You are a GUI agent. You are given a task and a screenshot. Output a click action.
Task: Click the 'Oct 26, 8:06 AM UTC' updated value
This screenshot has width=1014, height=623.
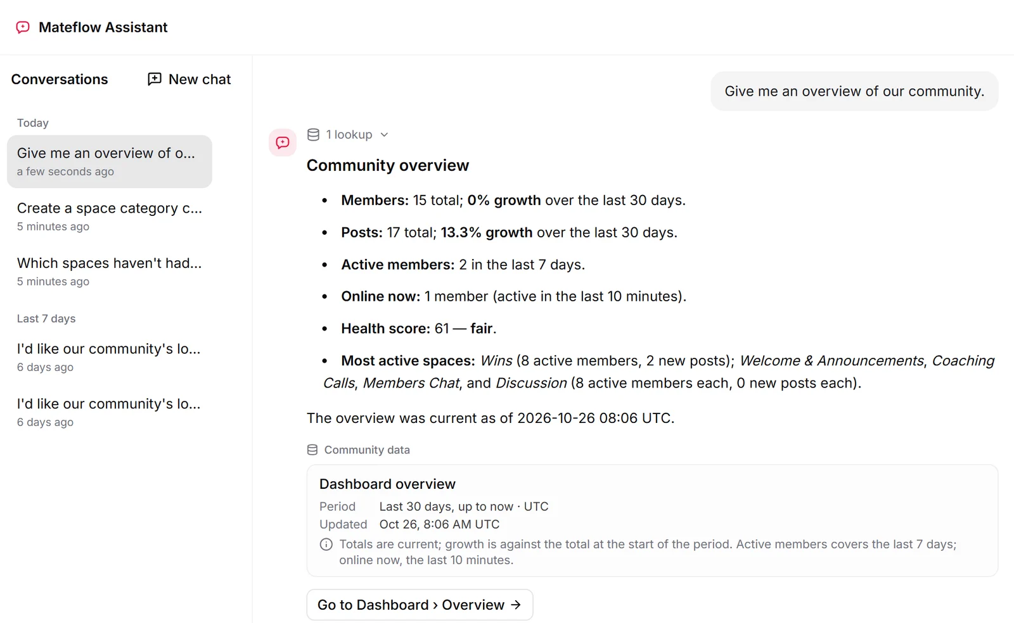439,524
